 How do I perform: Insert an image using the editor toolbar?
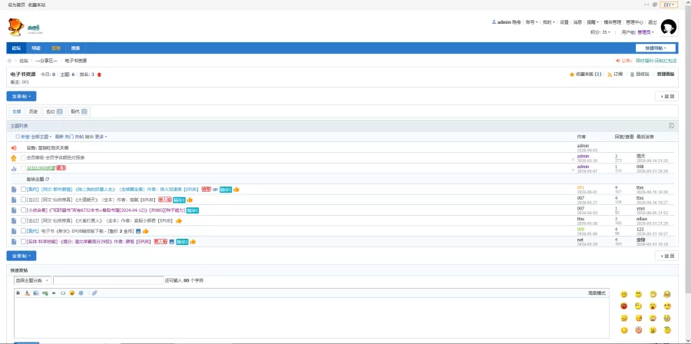pos(35,293)
